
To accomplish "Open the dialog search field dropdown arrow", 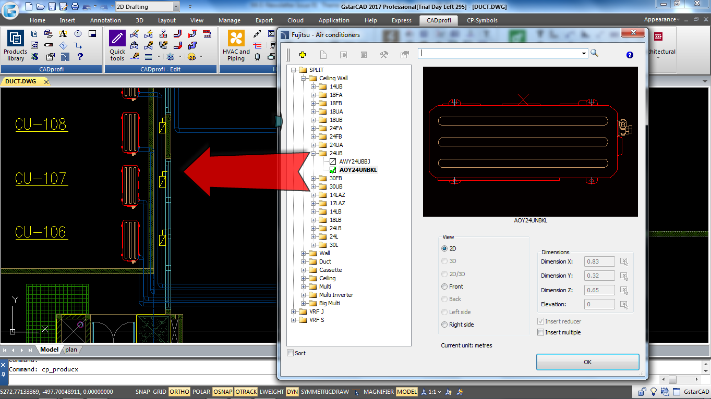I will [x=584, y=53].
